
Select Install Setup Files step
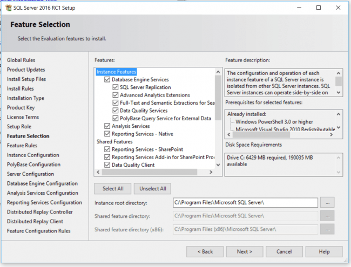26,79
